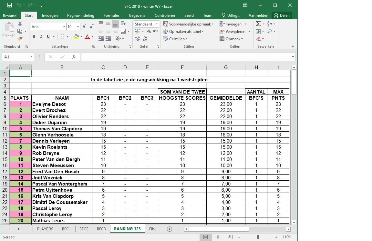
Task: Click the Wrap Text icon
Action: [x=123, y=24]
